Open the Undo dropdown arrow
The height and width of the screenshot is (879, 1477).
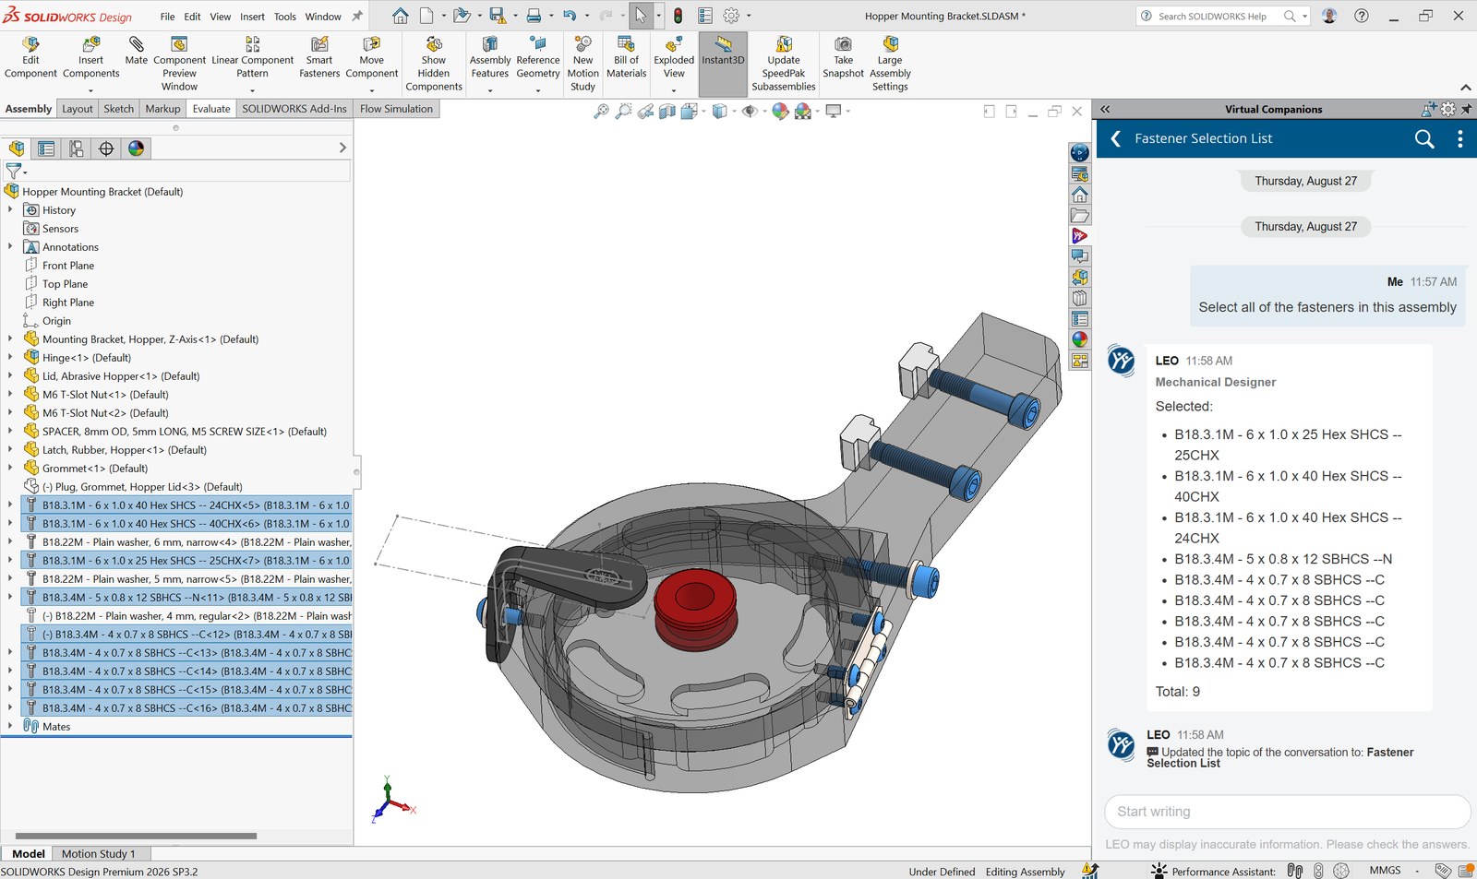click(x=587, y=16)
